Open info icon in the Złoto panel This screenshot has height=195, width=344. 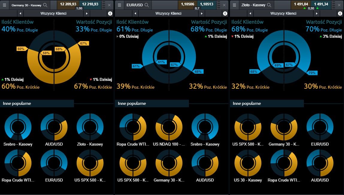(340, 13)
